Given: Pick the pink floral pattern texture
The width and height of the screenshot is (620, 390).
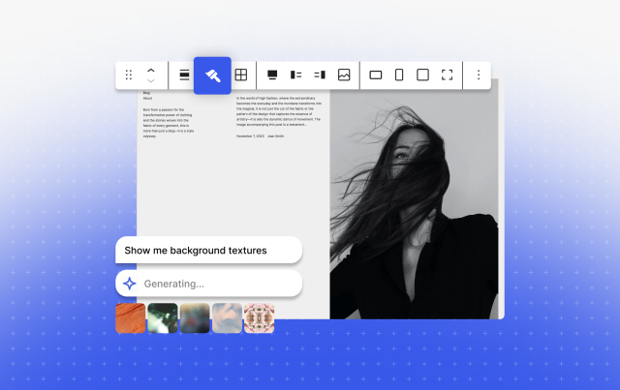Looking at the screenshot, I should point(259,318).
